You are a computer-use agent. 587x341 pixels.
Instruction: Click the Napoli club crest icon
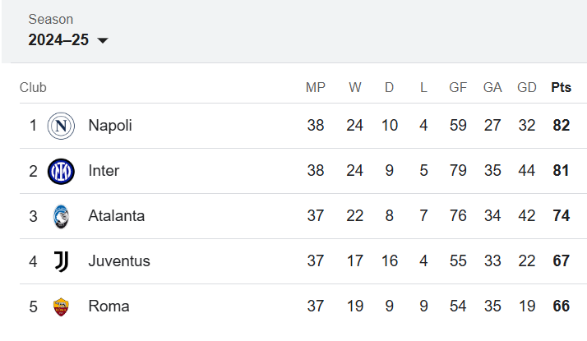point(61,126)
